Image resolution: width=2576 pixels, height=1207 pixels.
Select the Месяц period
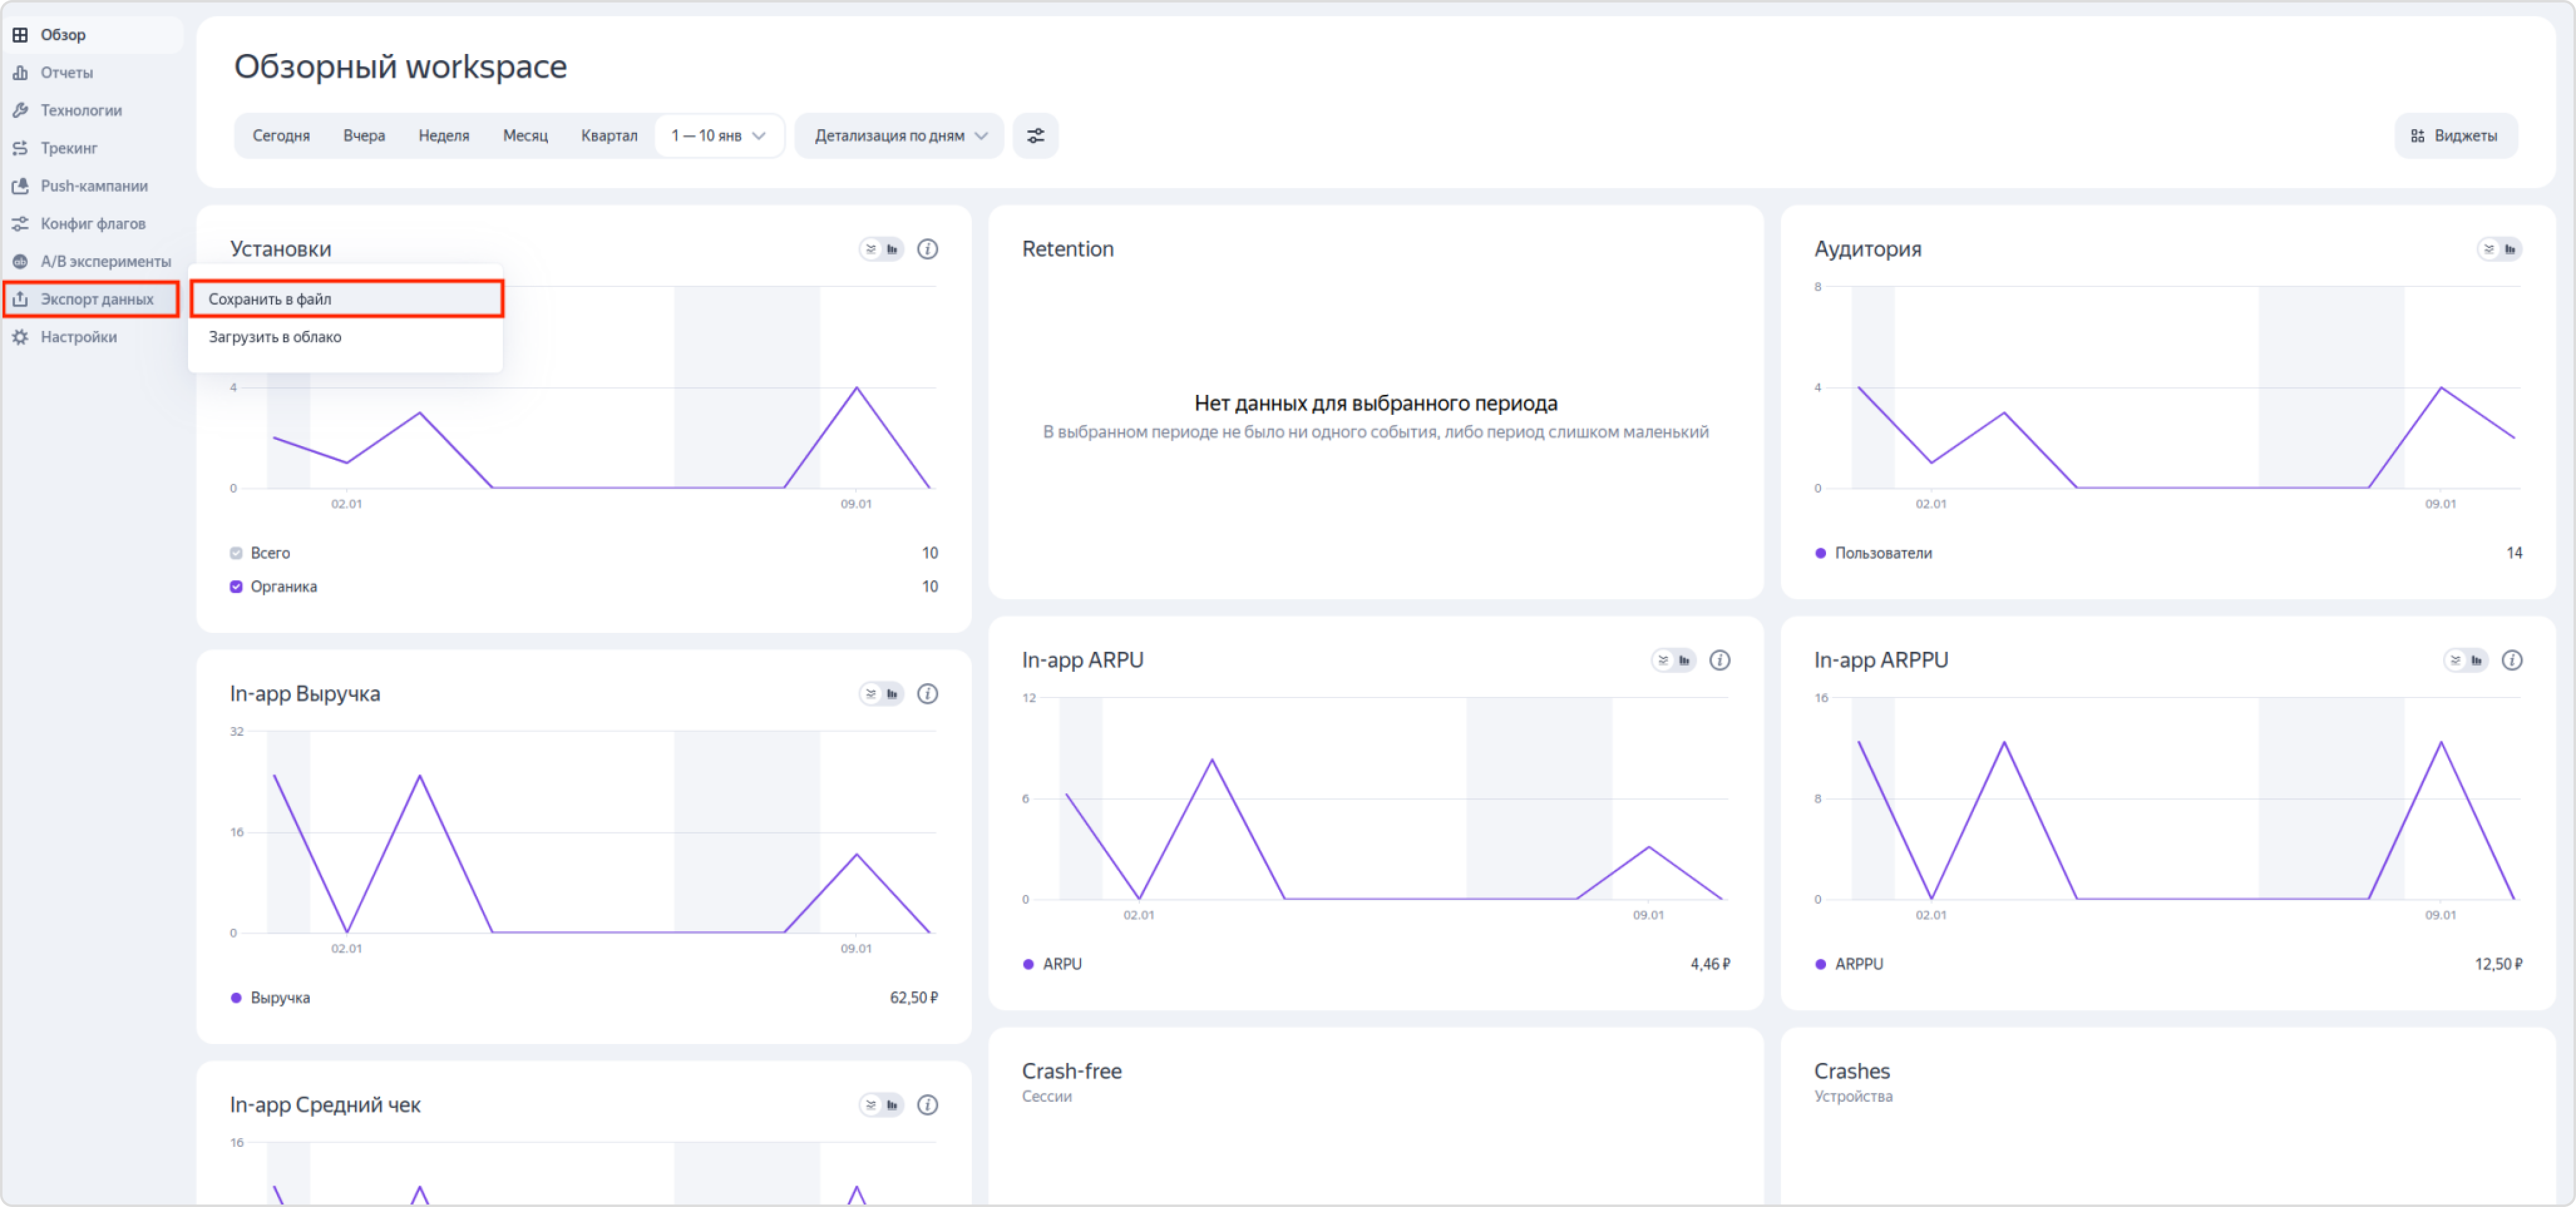click(x=525, y=136)
